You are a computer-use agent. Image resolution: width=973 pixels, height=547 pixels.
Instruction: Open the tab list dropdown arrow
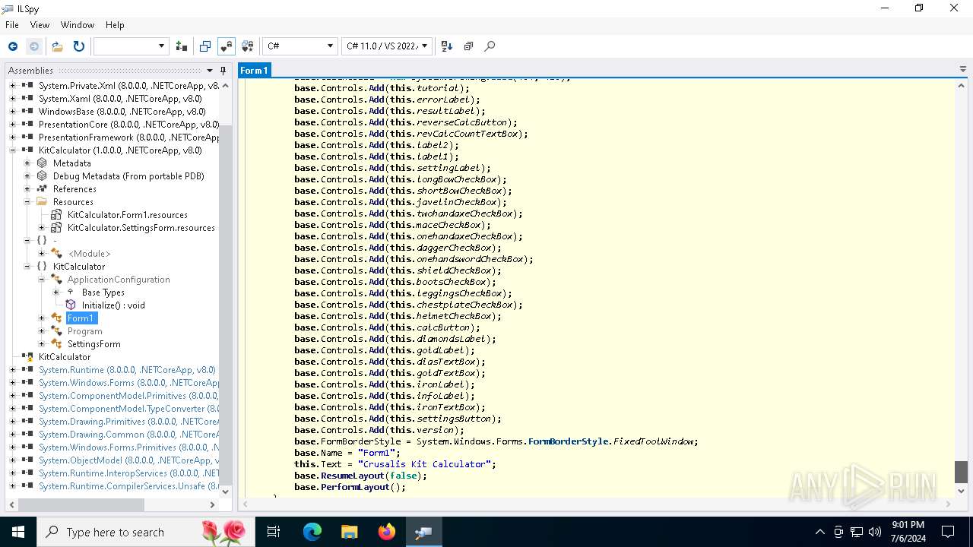963,70
